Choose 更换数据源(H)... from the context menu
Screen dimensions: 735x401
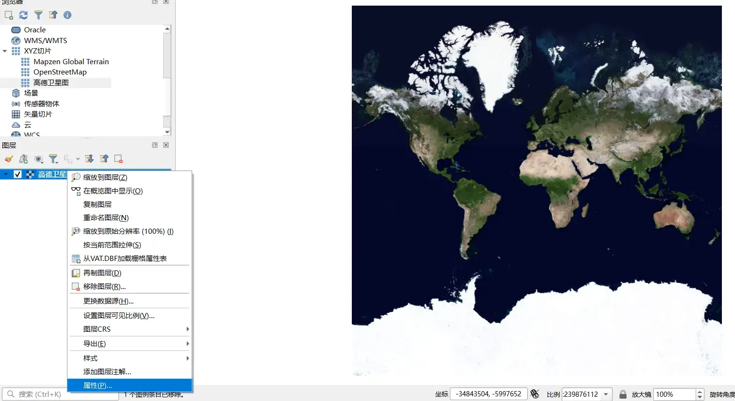[130, 301]
